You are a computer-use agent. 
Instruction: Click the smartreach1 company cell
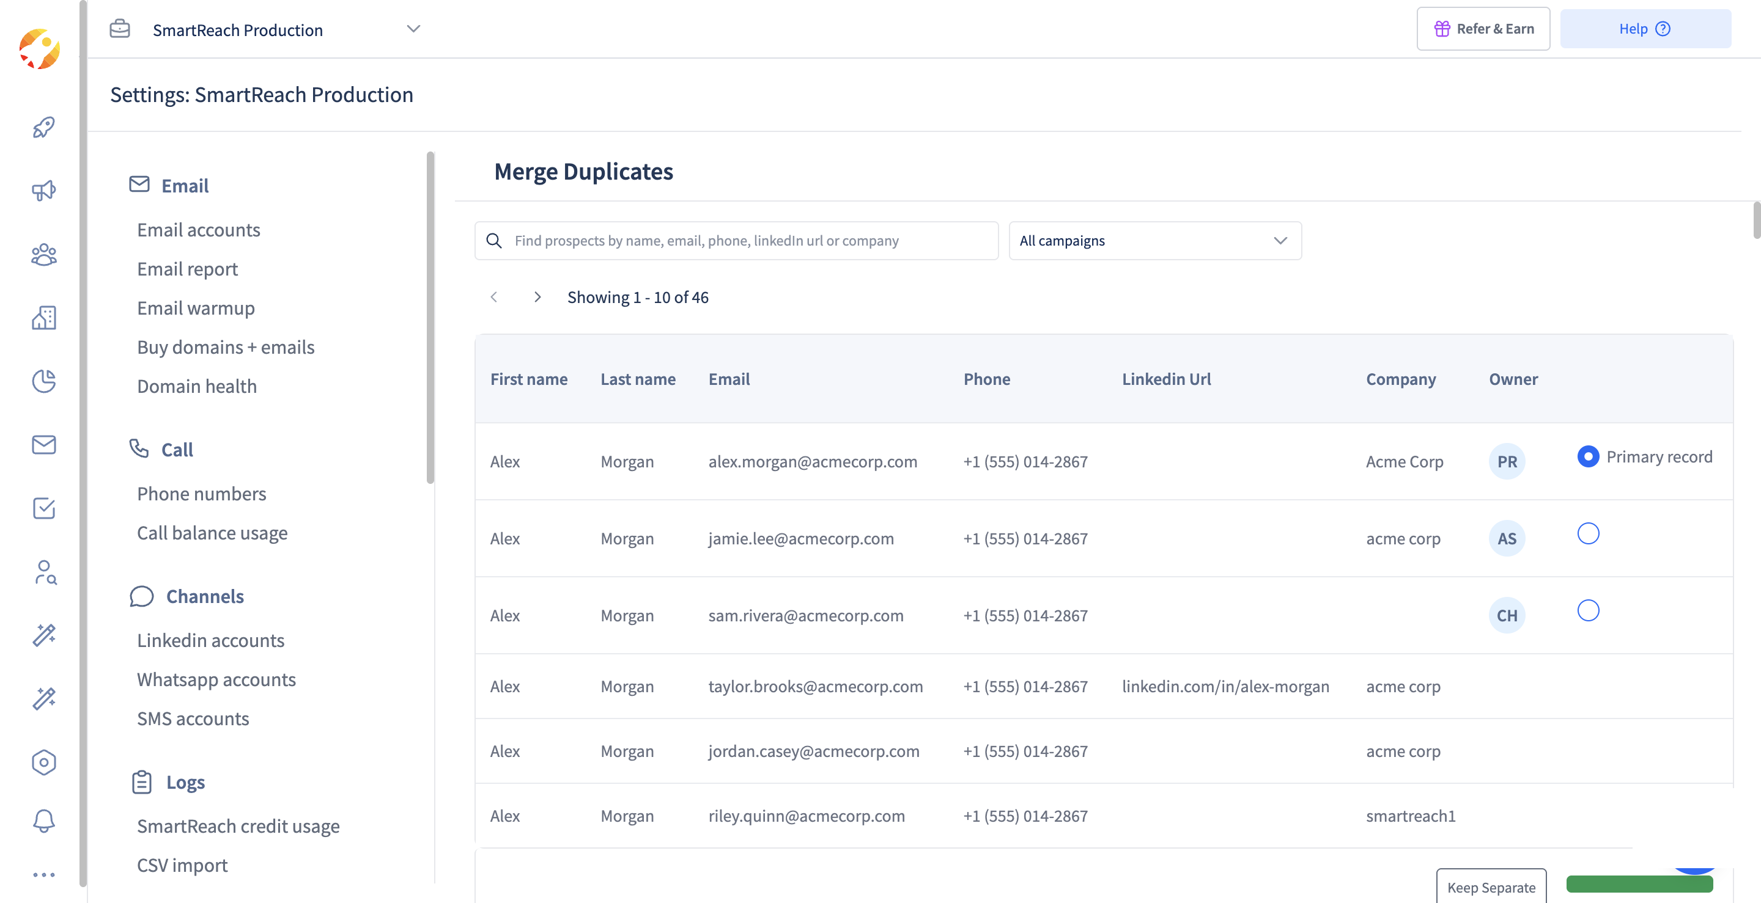[1410, 816]
